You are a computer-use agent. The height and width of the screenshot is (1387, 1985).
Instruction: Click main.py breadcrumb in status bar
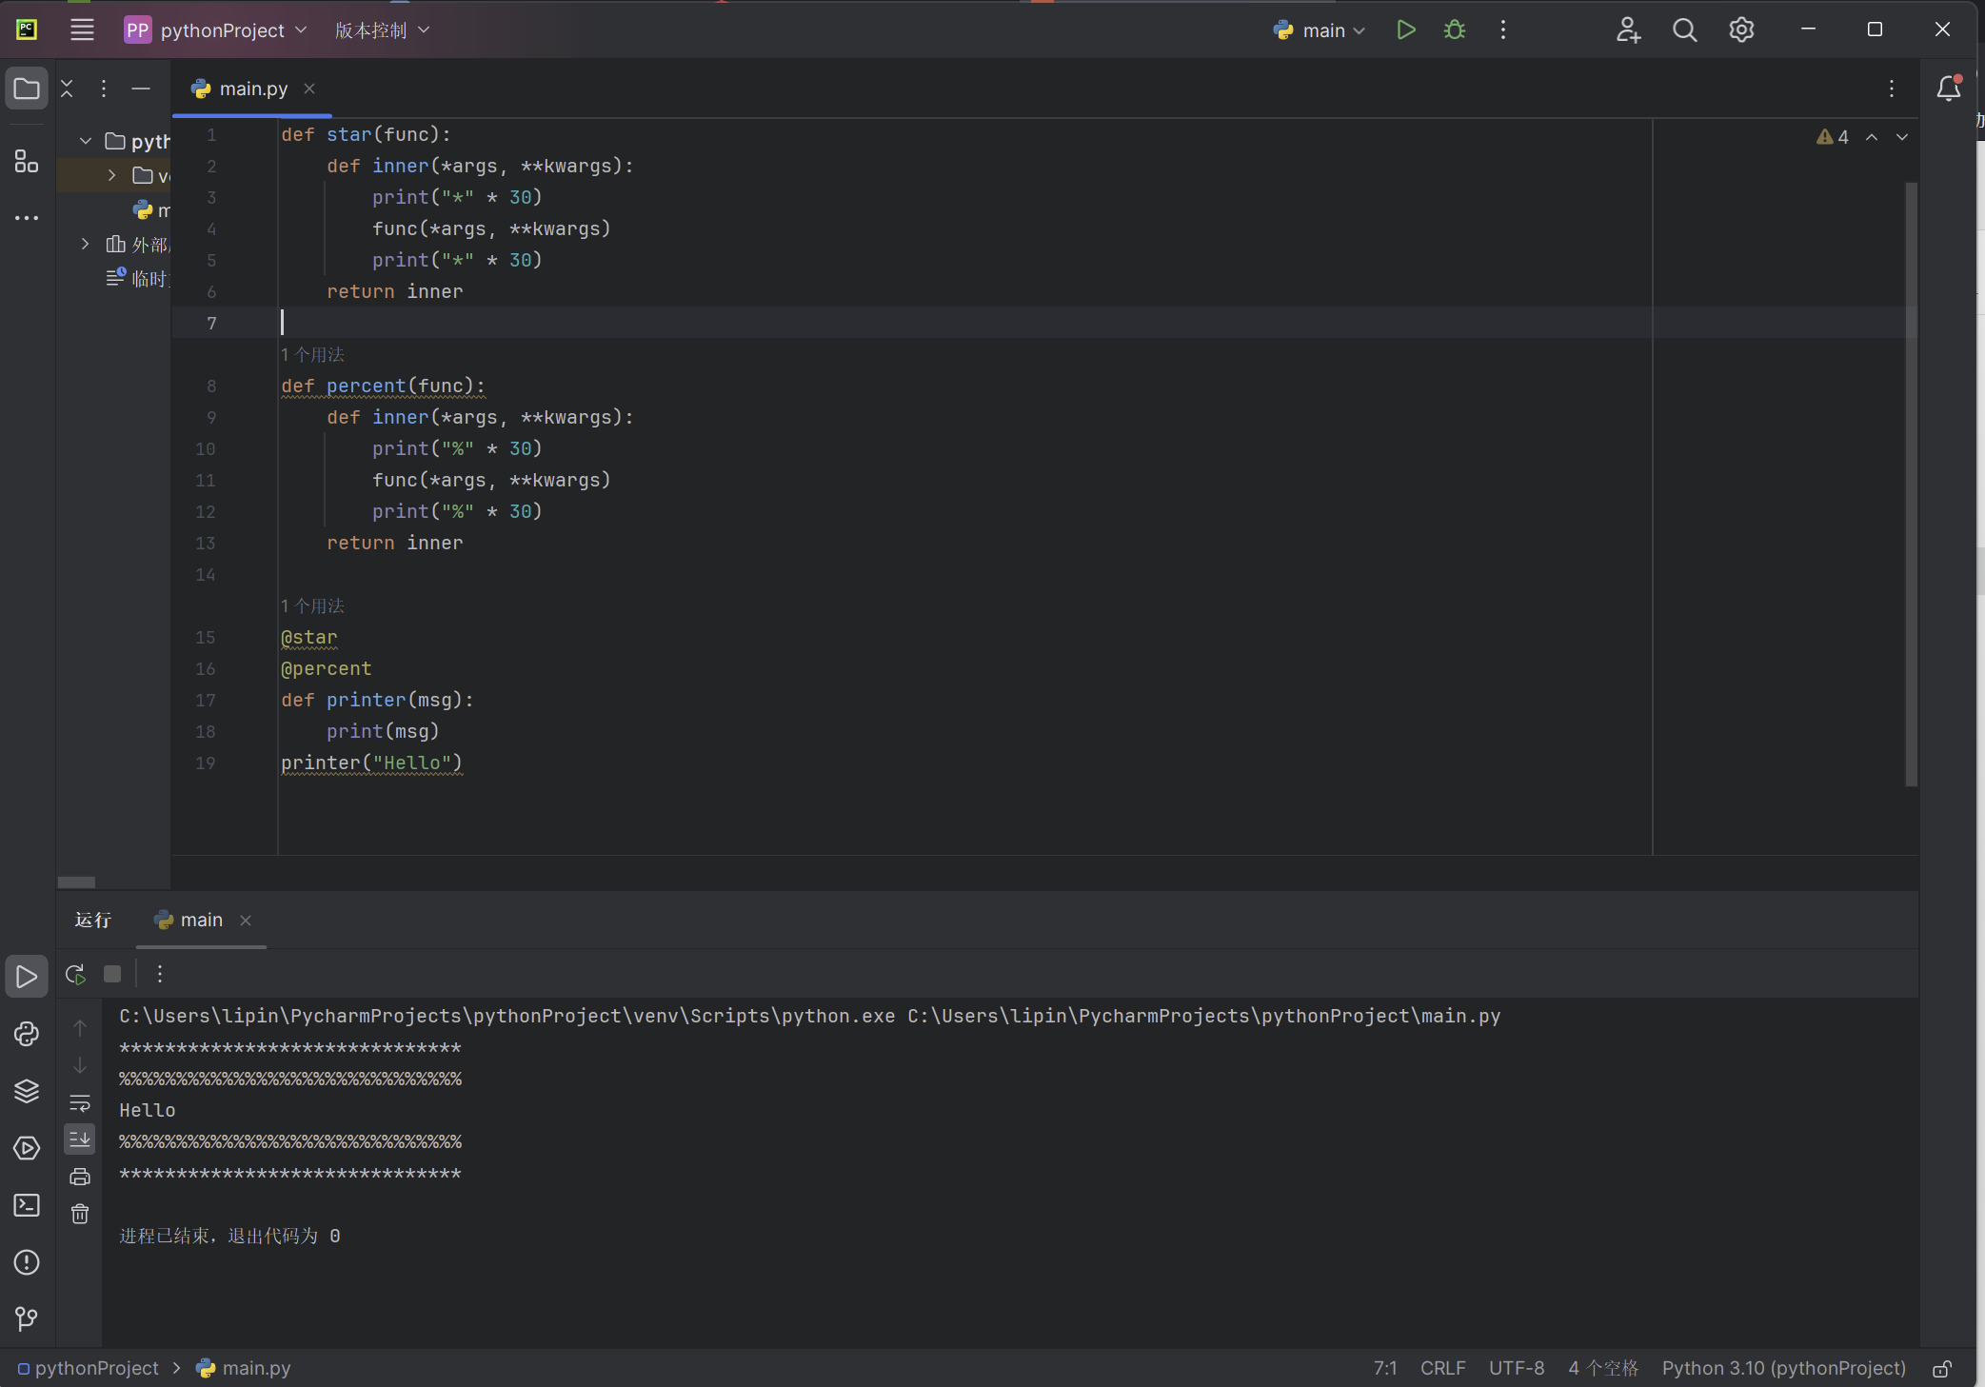click(x=244, y=1368)
